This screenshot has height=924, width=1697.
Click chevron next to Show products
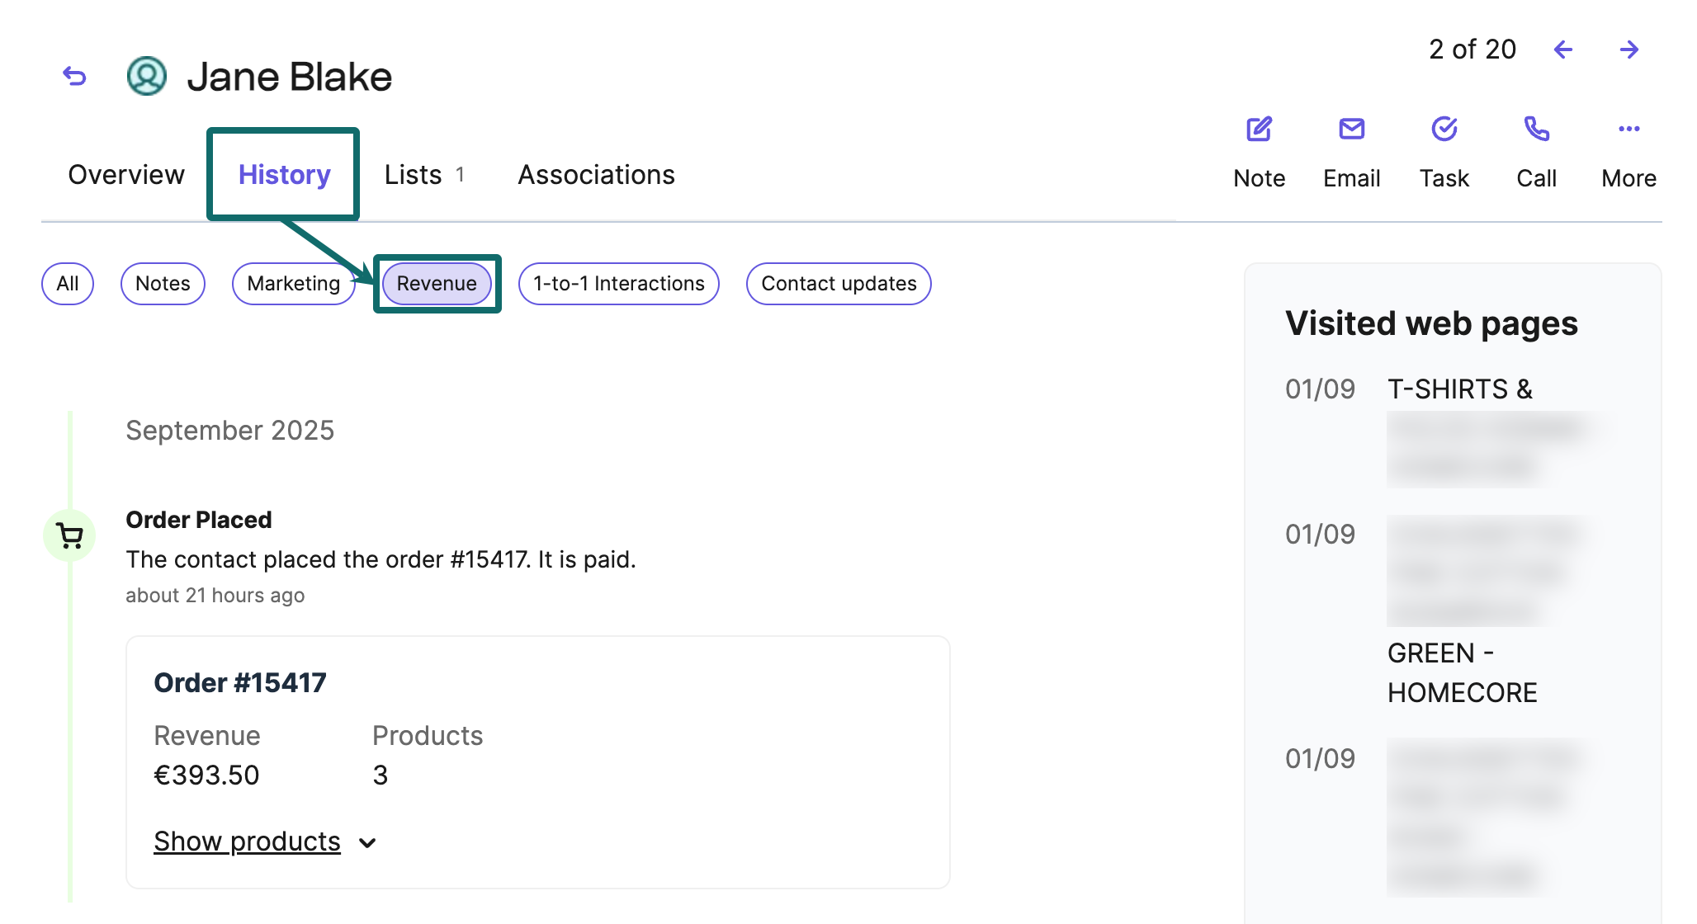(x=368, y=842)
